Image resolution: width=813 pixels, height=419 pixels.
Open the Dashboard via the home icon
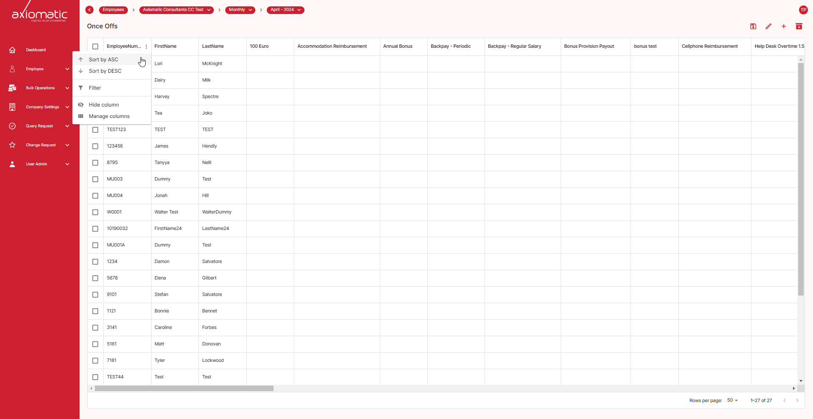point(12,50)
